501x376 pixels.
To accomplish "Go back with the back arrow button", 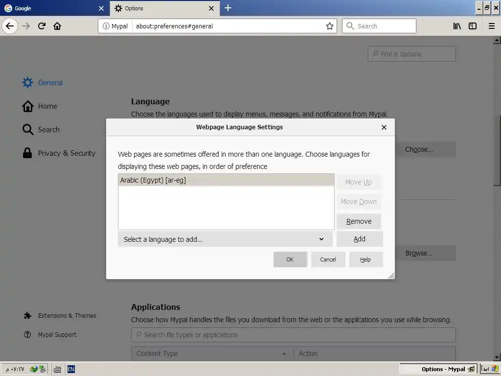I will point(10,26).
